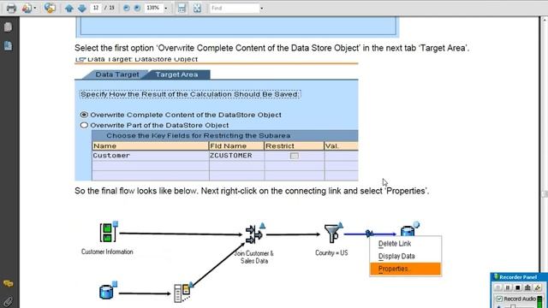Choose Display Data from context menu
This screenshot has height=308, width=548.
pos(405,257)
